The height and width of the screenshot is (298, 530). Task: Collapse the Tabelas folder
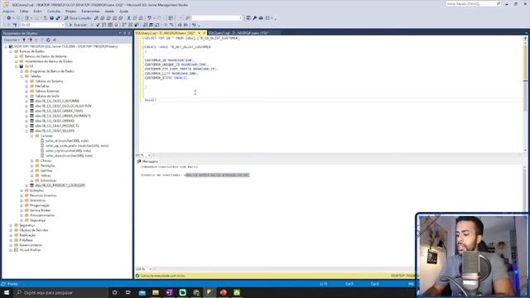[x=22, y=76]
